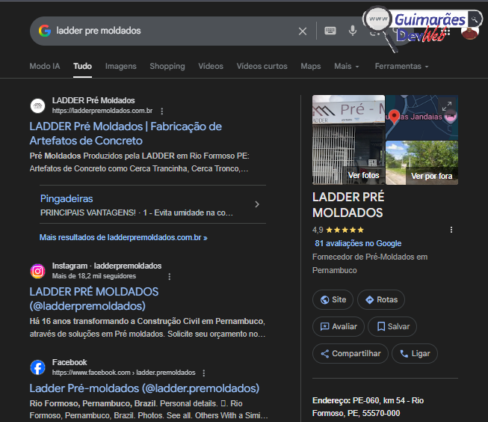Screen dimensions: 488x422
Task: Go to the Maps tab
Action: tap(311, 66)
